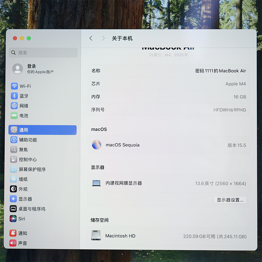This screenshot has height=262, width=262.
Task: Open the 显示器 sidebar brightness icon
Action: click(x=13, y=199)
